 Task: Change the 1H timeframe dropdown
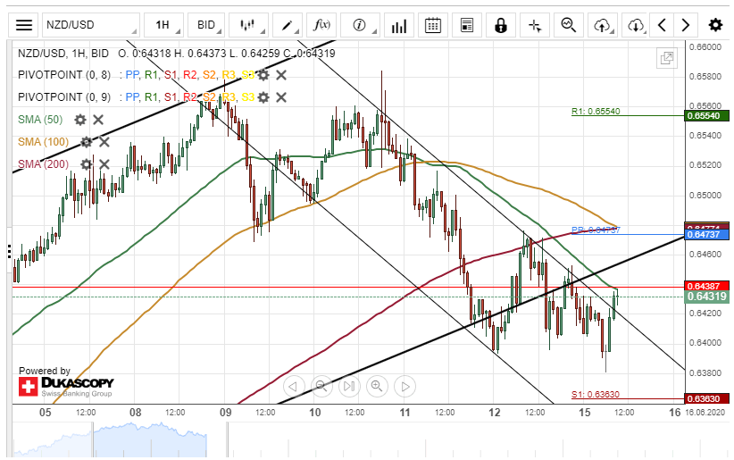pos(163,25)
